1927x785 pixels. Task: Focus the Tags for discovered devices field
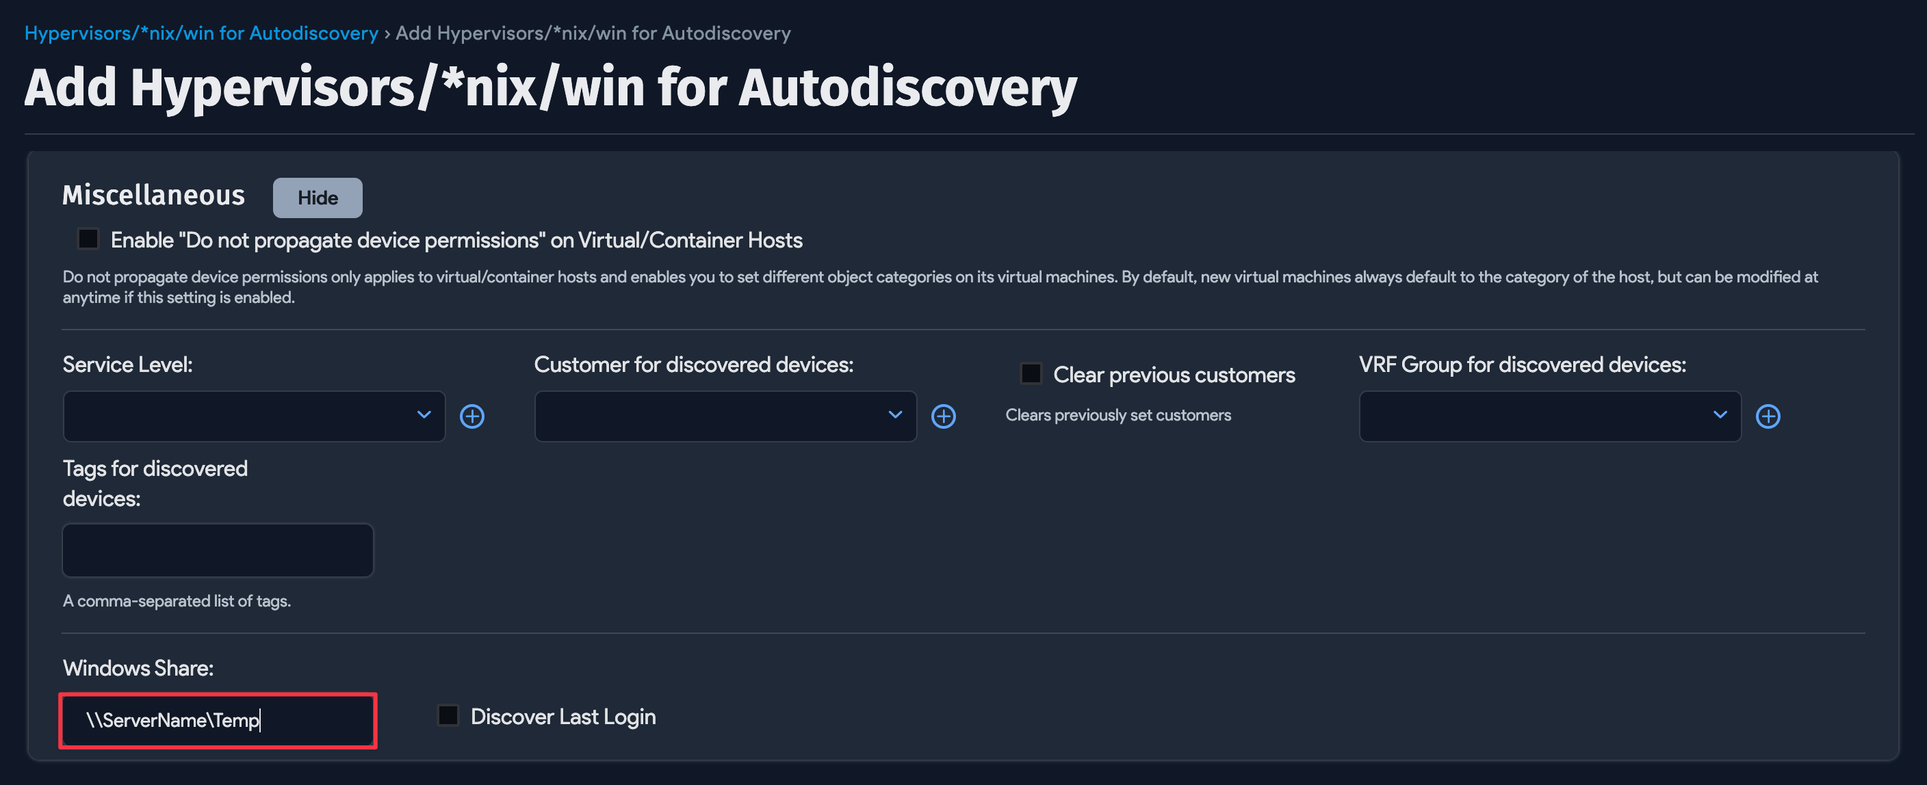pyautogui.click(x=218, y=550)
